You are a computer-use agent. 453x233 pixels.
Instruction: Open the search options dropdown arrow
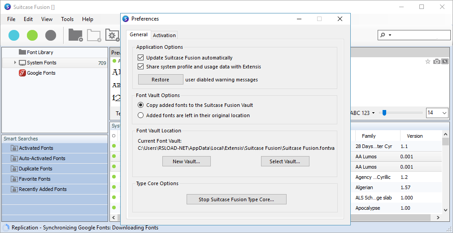pos(390,35)
